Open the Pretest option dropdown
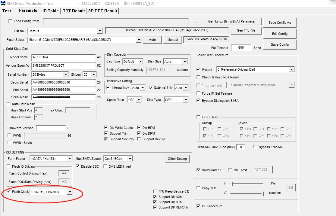 pos(291,69)
